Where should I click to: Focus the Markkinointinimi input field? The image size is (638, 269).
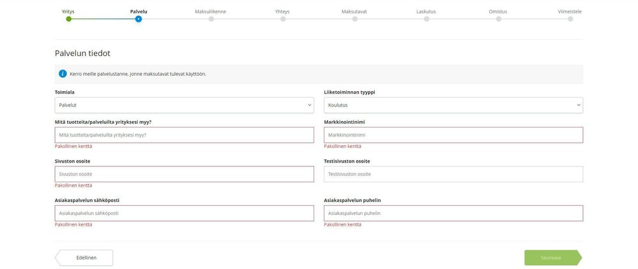[x=453, y=135]
